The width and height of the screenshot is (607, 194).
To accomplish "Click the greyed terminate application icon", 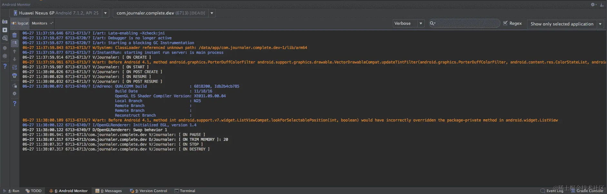I will [x=5, y=48].
